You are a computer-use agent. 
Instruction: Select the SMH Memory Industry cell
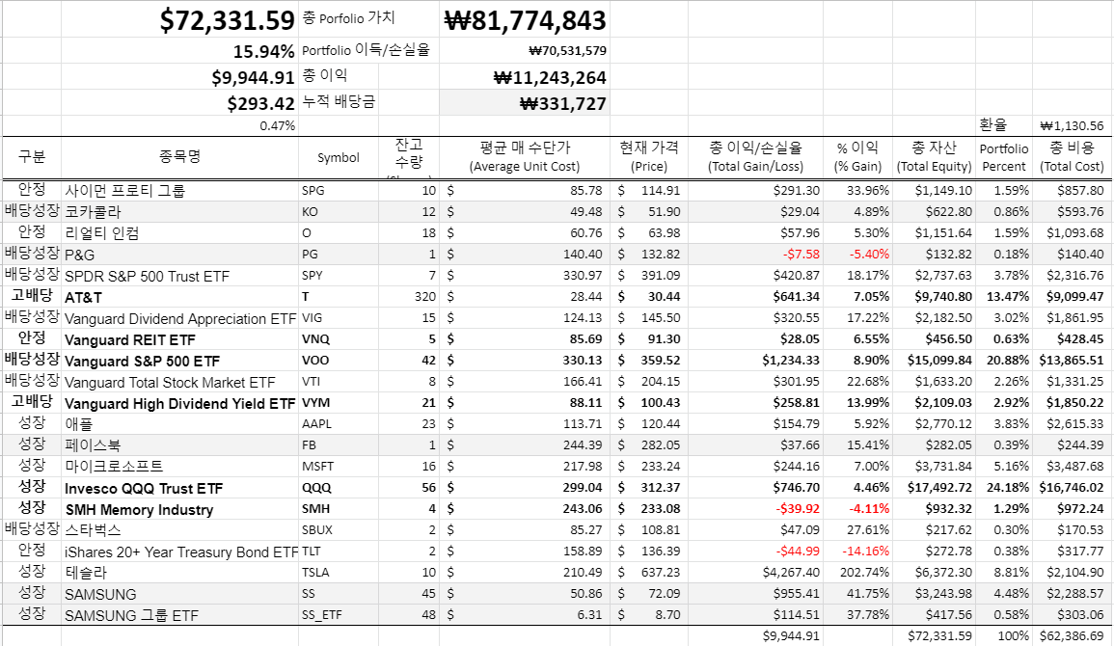[179, 509]
